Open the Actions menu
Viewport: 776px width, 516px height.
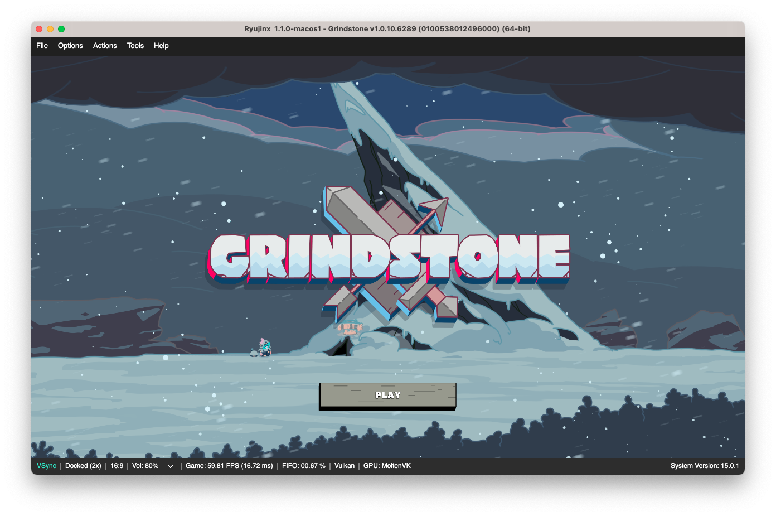[x=105, y=46]
